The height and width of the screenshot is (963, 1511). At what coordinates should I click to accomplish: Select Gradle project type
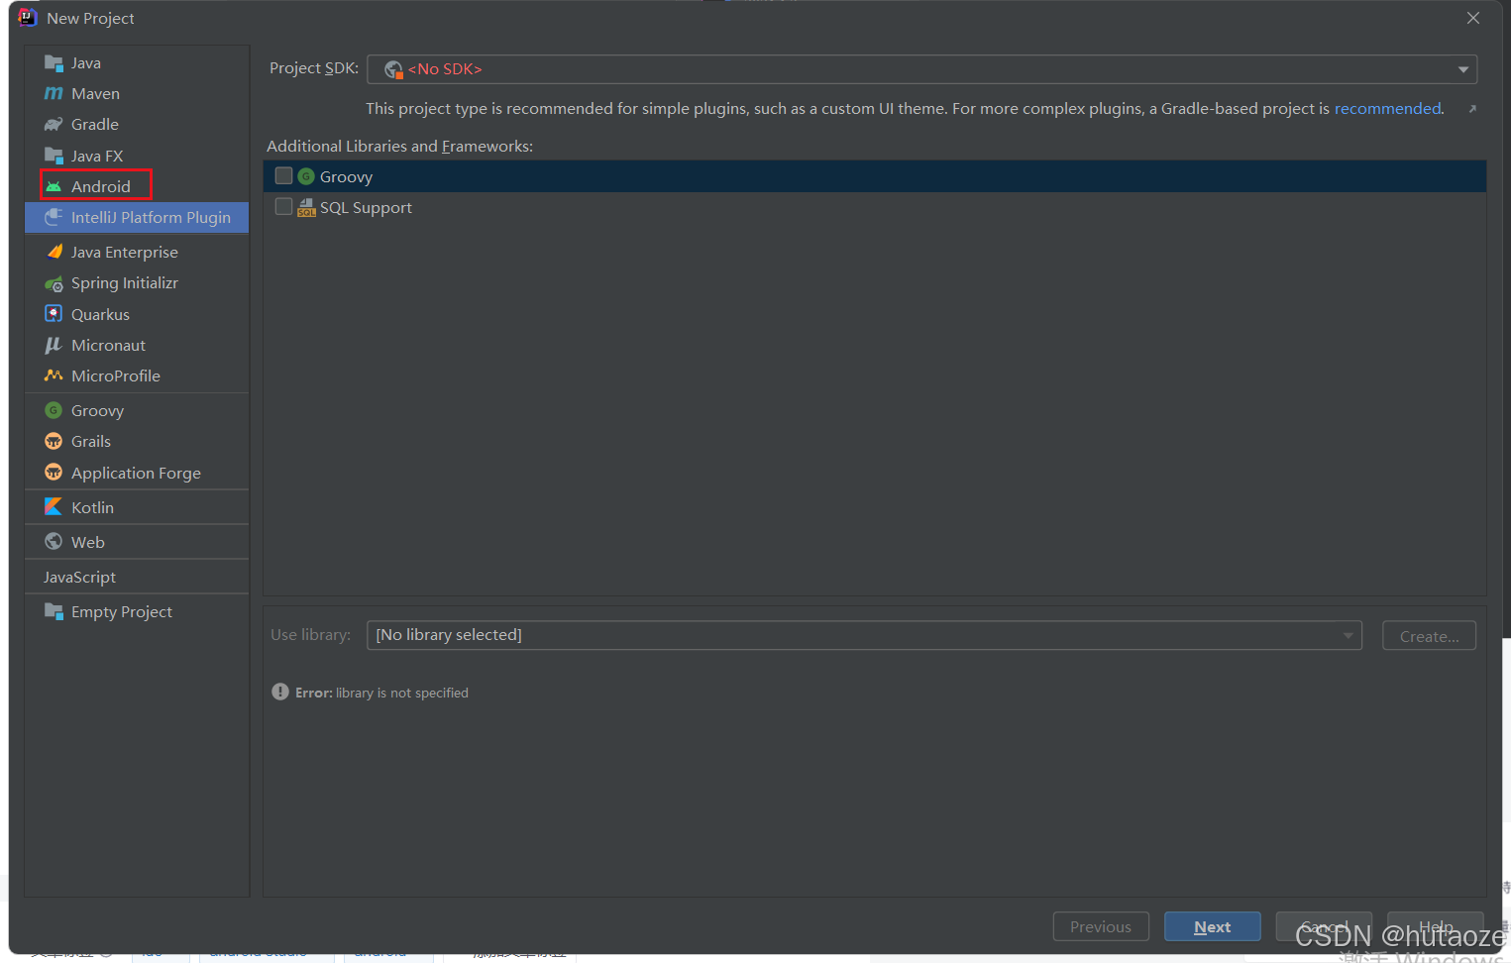click(137, 124)
